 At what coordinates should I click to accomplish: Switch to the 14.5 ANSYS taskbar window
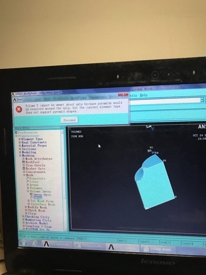click(57, 244)
